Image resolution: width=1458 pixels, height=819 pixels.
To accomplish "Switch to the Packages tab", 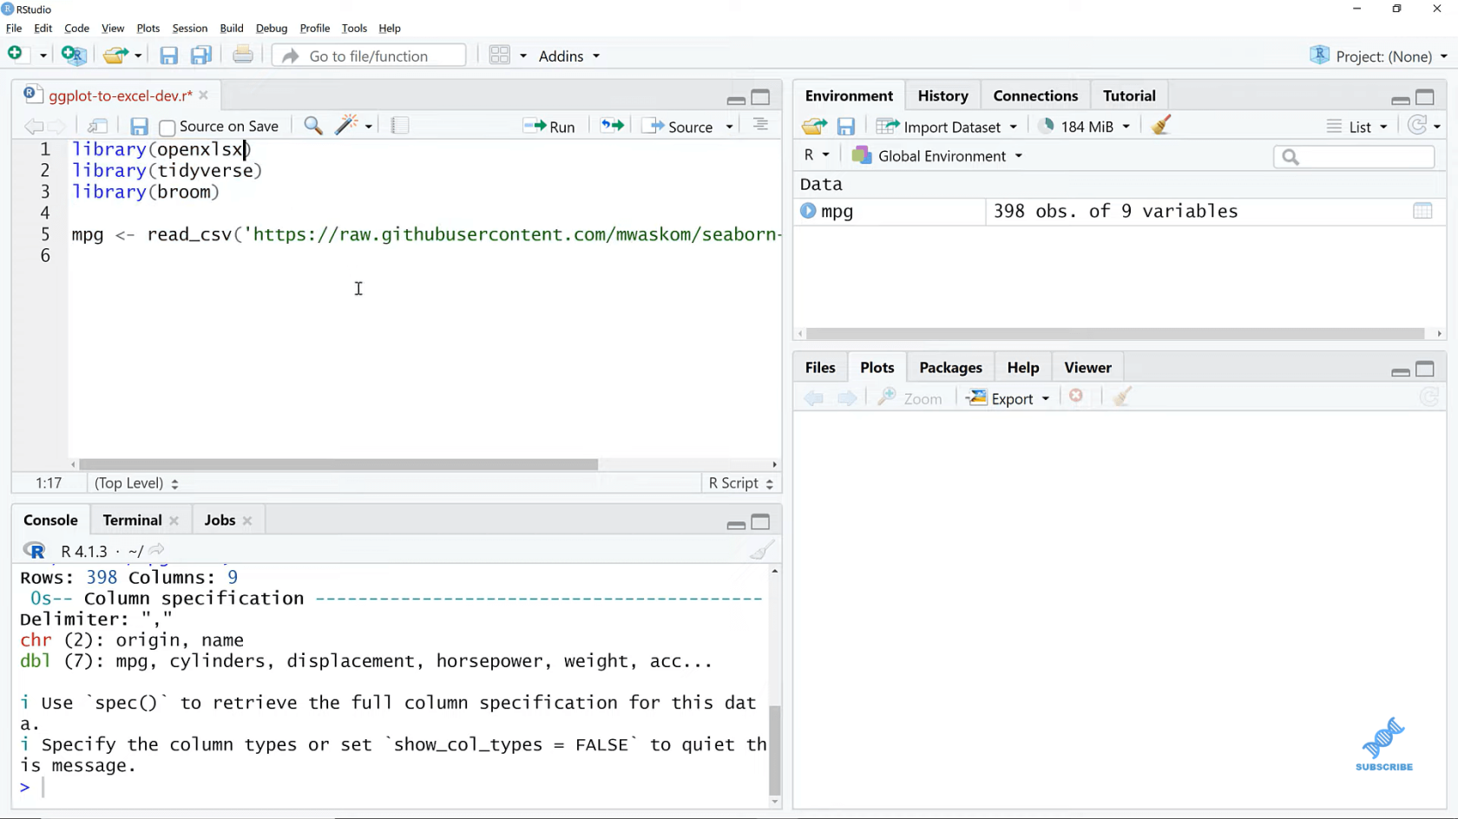I will (950, 367).
